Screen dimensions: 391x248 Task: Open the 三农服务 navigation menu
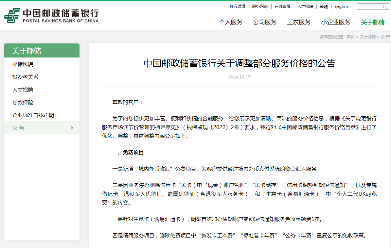coord(298,22)
